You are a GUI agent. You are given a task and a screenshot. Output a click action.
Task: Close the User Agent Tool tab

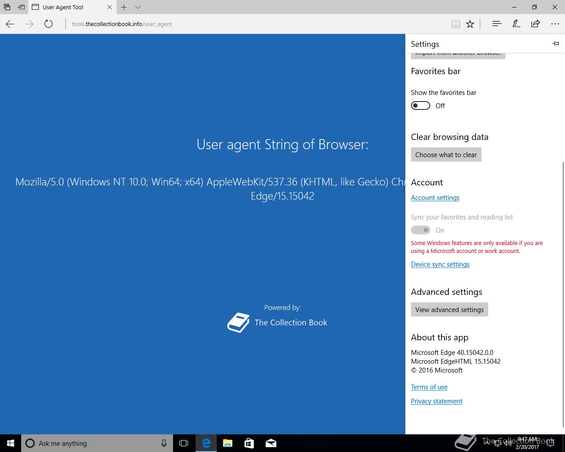pos(109,7)
